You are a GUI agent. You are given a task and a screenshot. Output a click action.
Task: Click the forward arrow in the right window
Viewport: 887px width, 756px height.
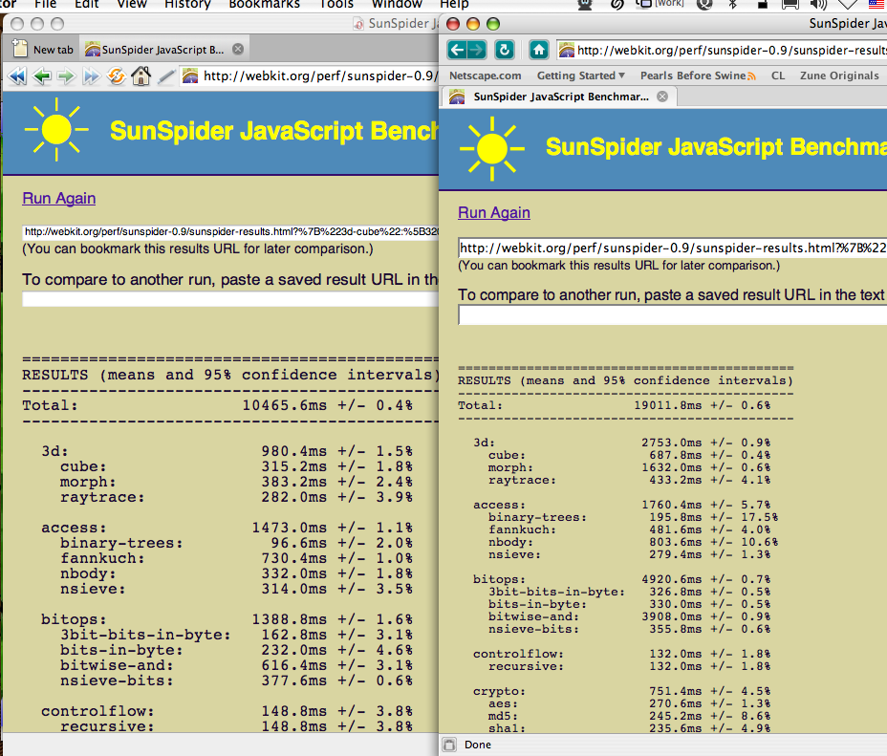477,50
